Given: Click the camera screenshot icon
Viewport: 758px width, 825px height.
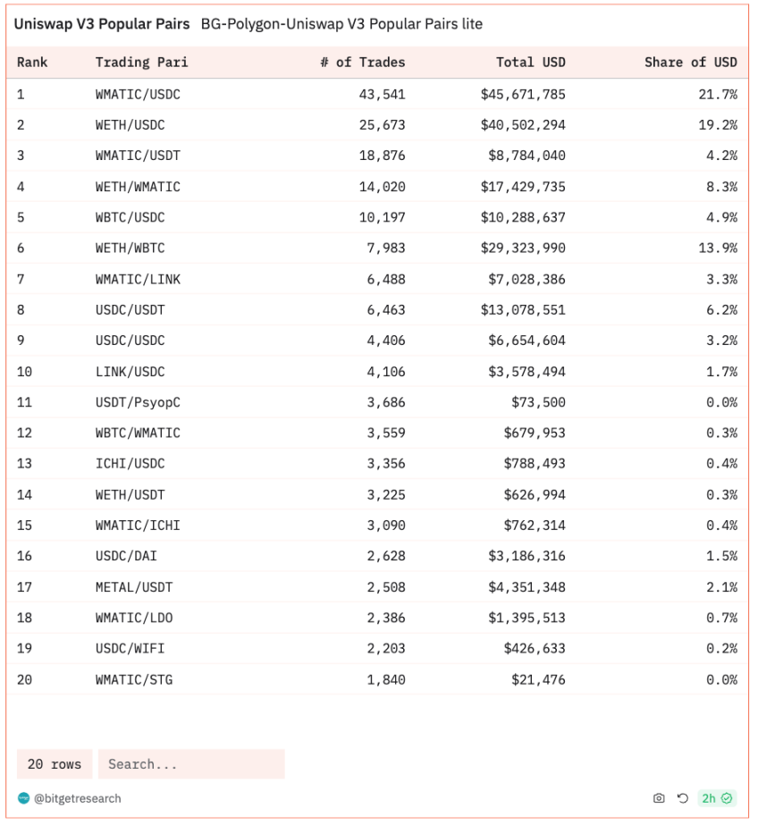Looking at the screenshot, I should coord(659,798).
